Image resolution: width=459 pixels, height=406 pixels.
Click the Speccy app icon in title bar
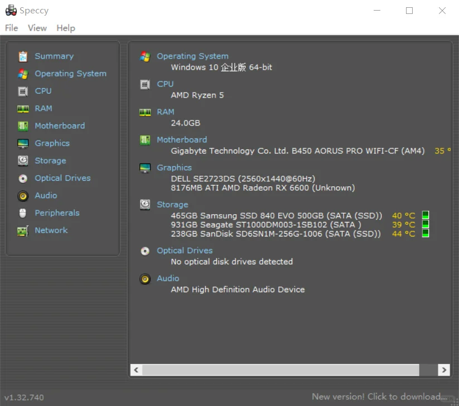coord(11,10)
